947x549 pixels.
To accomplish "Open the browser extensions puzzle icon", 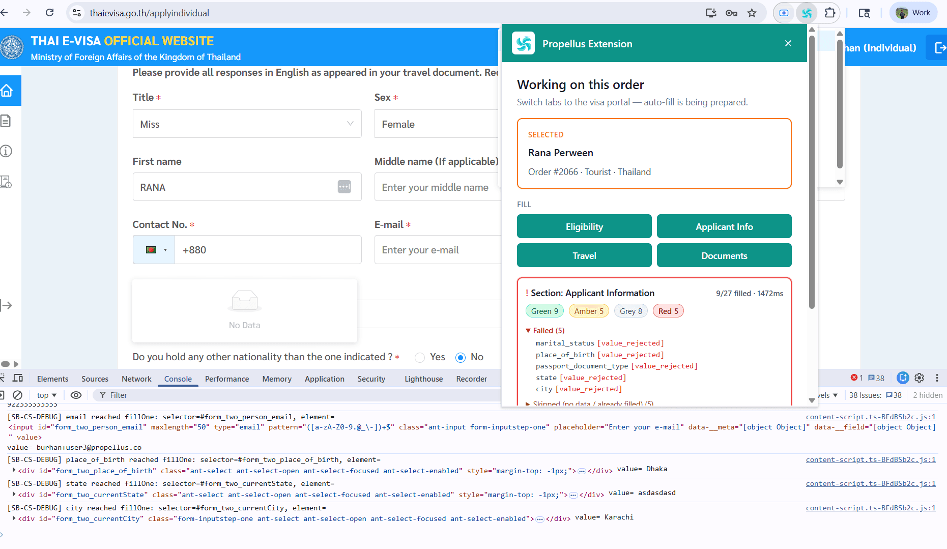I will coord(830,13).
